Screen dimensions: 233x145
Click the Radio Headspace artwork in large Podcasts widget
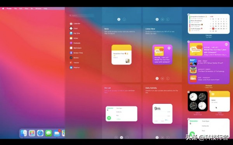[196, 49]
